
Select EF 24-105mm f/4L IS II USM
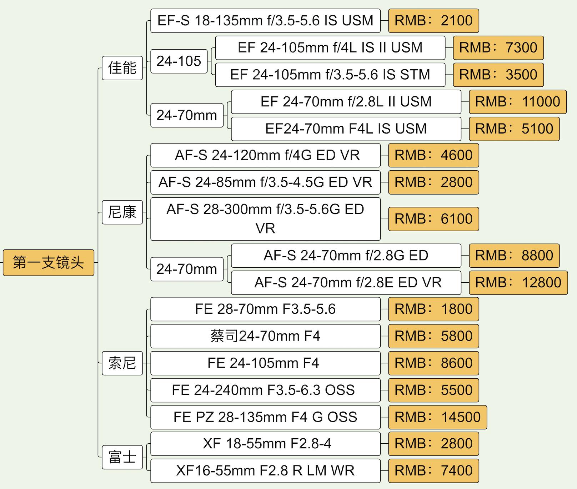[x=330, y=48]
